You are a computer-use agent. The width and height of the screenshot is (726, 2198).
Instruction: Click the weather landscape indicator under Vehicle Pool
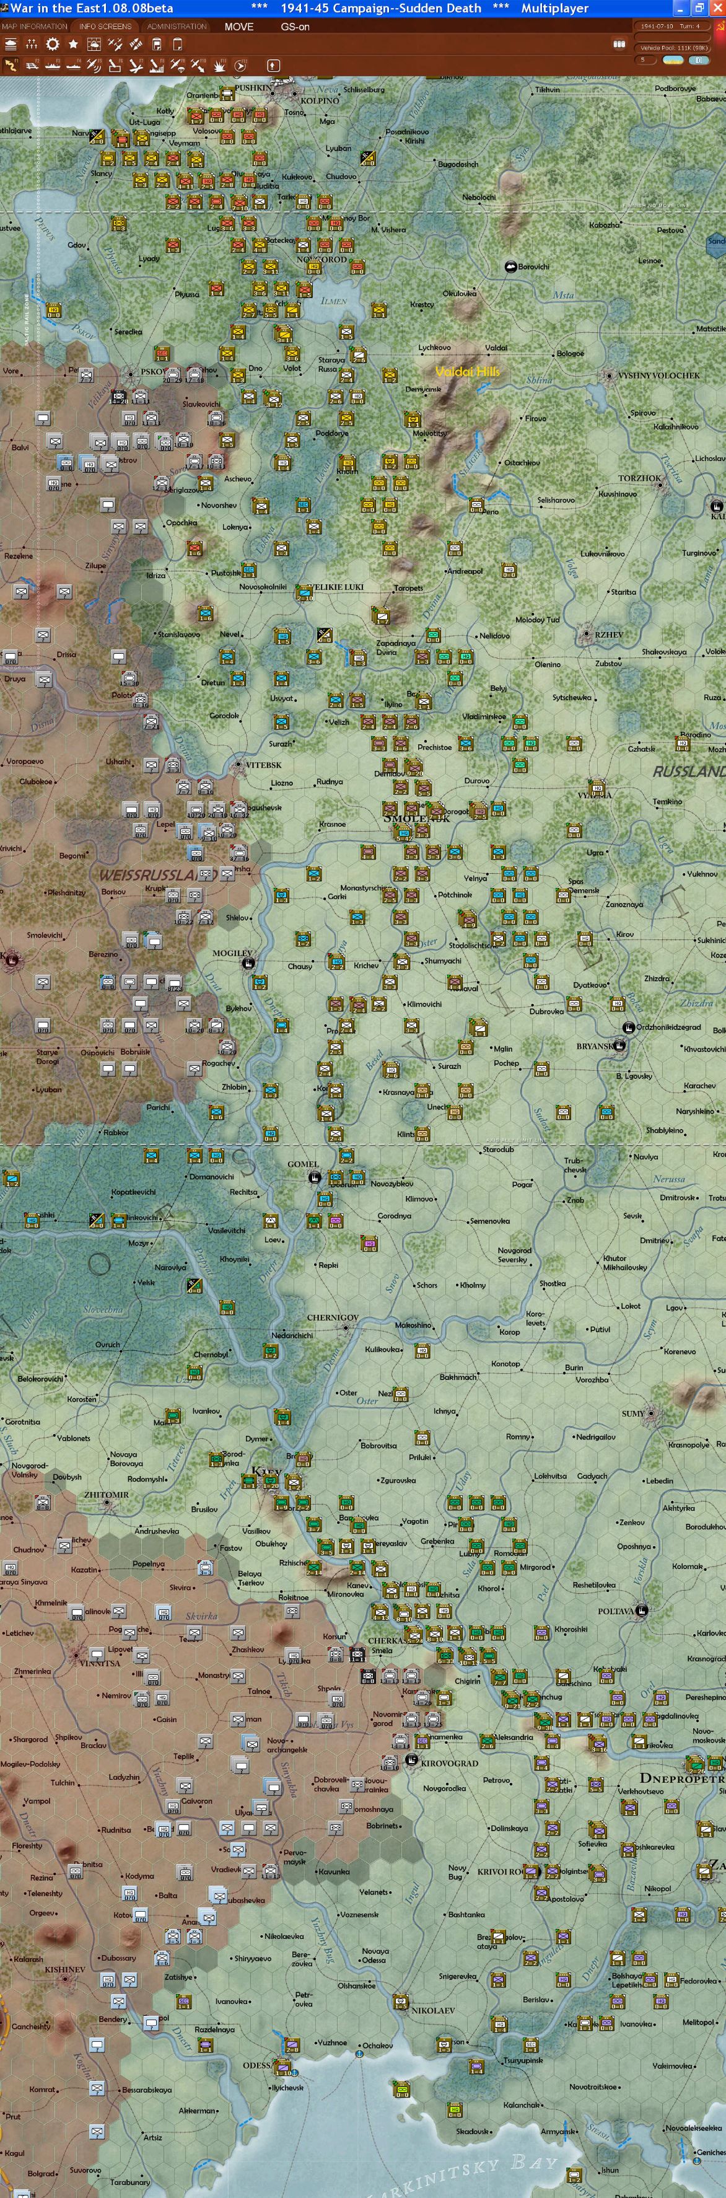[x=672, y=61]
